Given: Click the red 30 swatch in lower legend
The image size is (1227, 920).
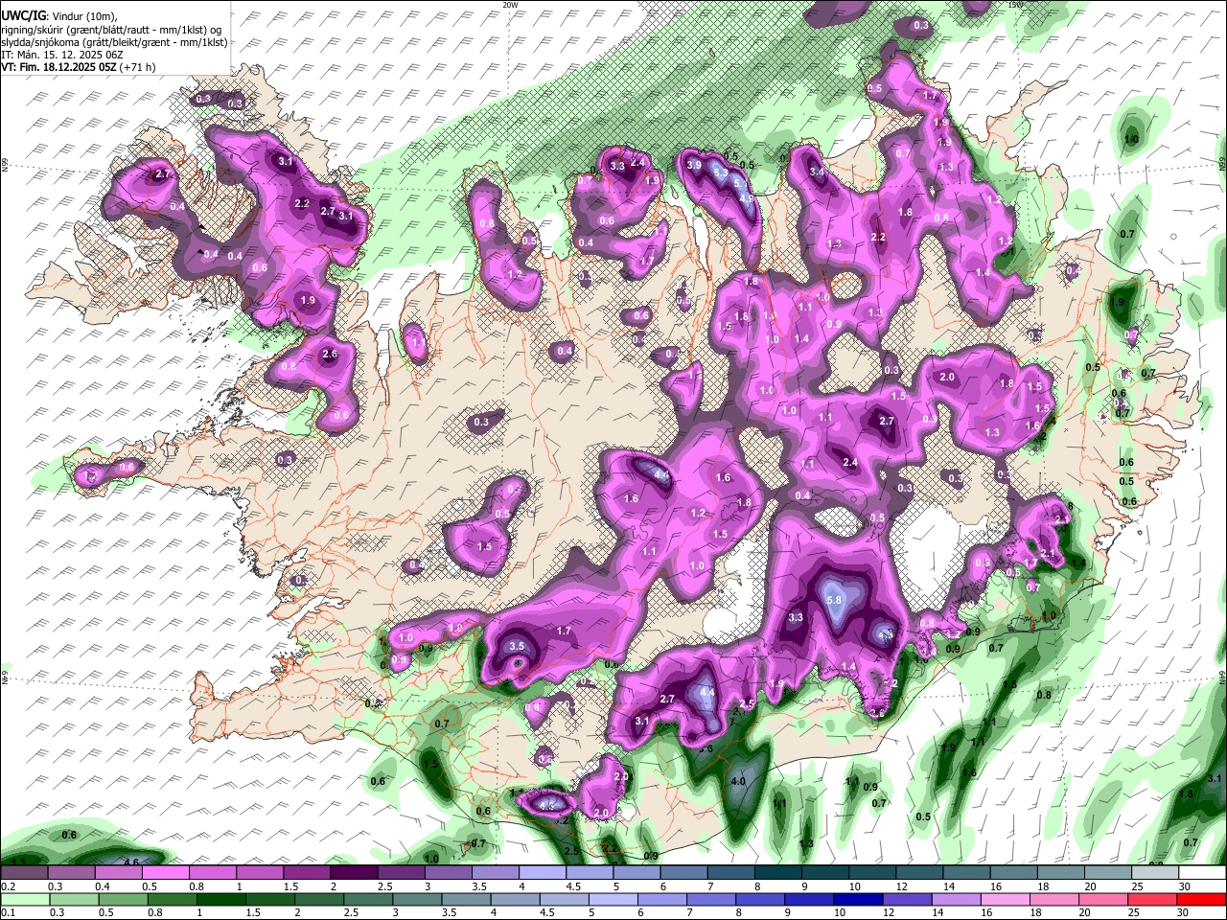Looking at the screenshot, I should point(1203,900).
